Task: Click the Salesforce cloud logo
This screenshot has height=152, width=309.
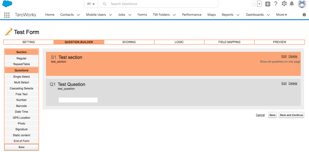Action: 7,4
